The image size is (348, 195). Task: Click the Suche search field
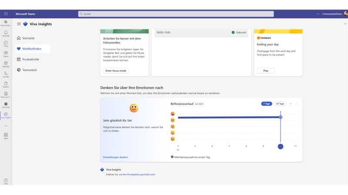176,14
